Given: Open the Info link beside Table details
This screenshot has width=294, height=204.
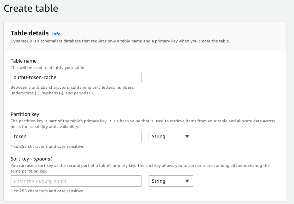Looking at the screenshot, I should coord(56,34).
